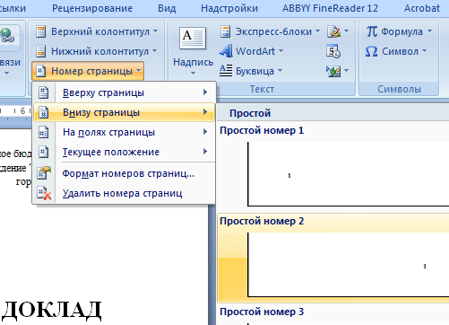Switch to the Вид ribbon tab
This screenshot has height=325, width=449.
tap(167, 8)
